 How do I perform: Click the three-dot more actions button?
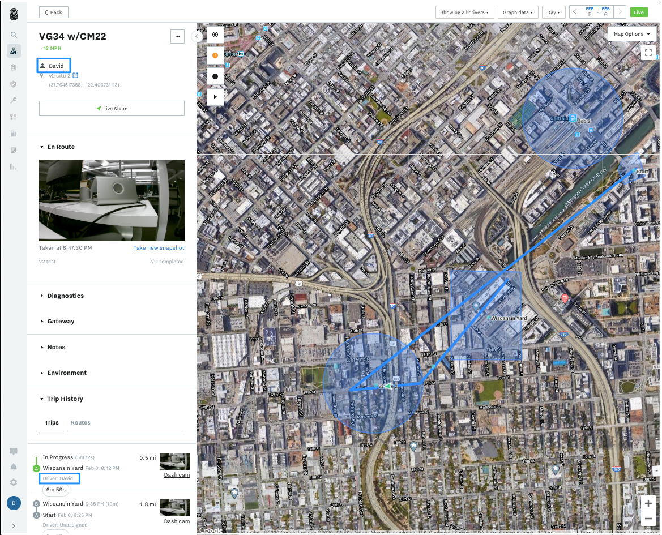tap(177, 36)
